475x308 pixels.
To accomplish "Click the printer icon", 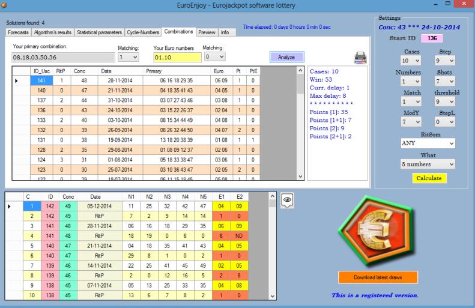I will tap(360, 57).
